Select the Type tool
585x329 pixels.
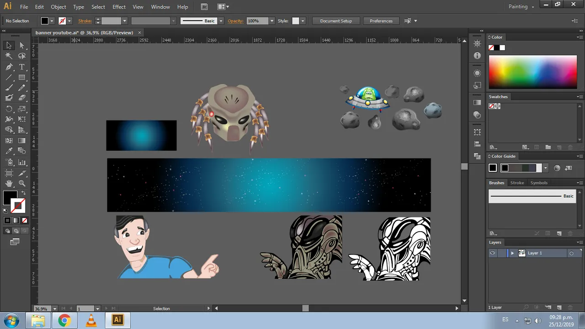(x=22, y=67)
